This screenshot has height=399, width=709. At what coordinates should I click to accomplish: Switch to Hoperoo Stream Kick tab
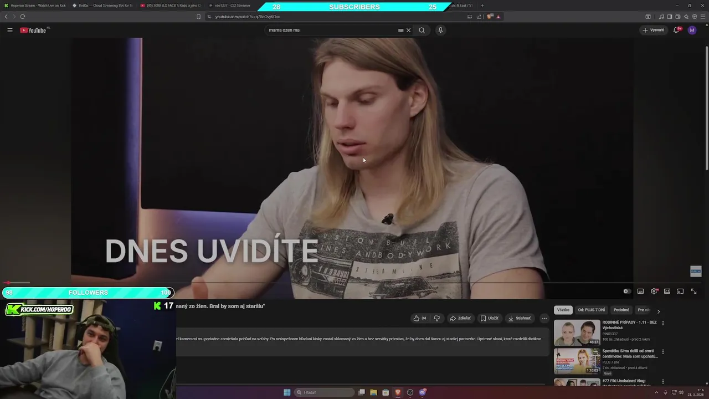click(35, 6)
